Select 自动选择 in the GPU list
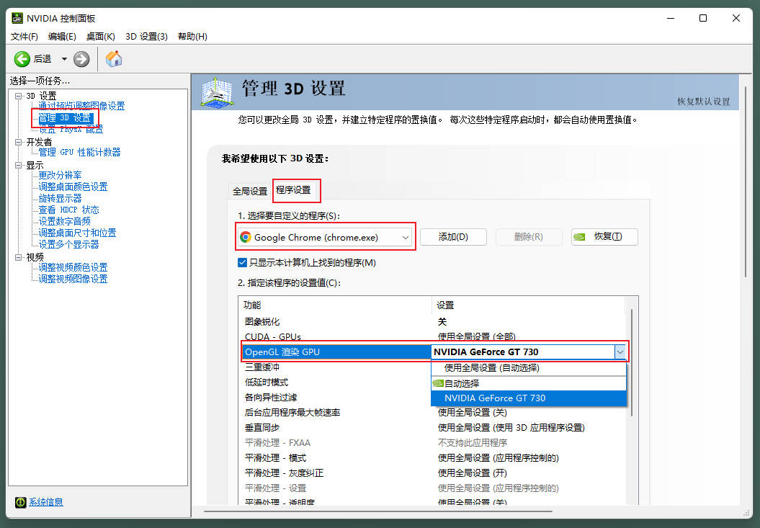The width and height of the screenshot is (760, 528). [x=461, y=383]
